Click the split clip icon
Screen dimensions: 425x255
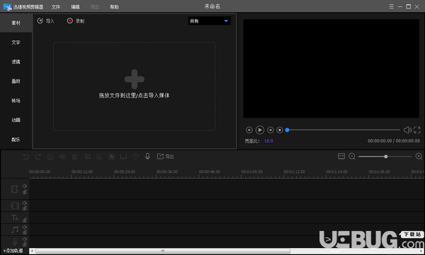click(62, 157)
